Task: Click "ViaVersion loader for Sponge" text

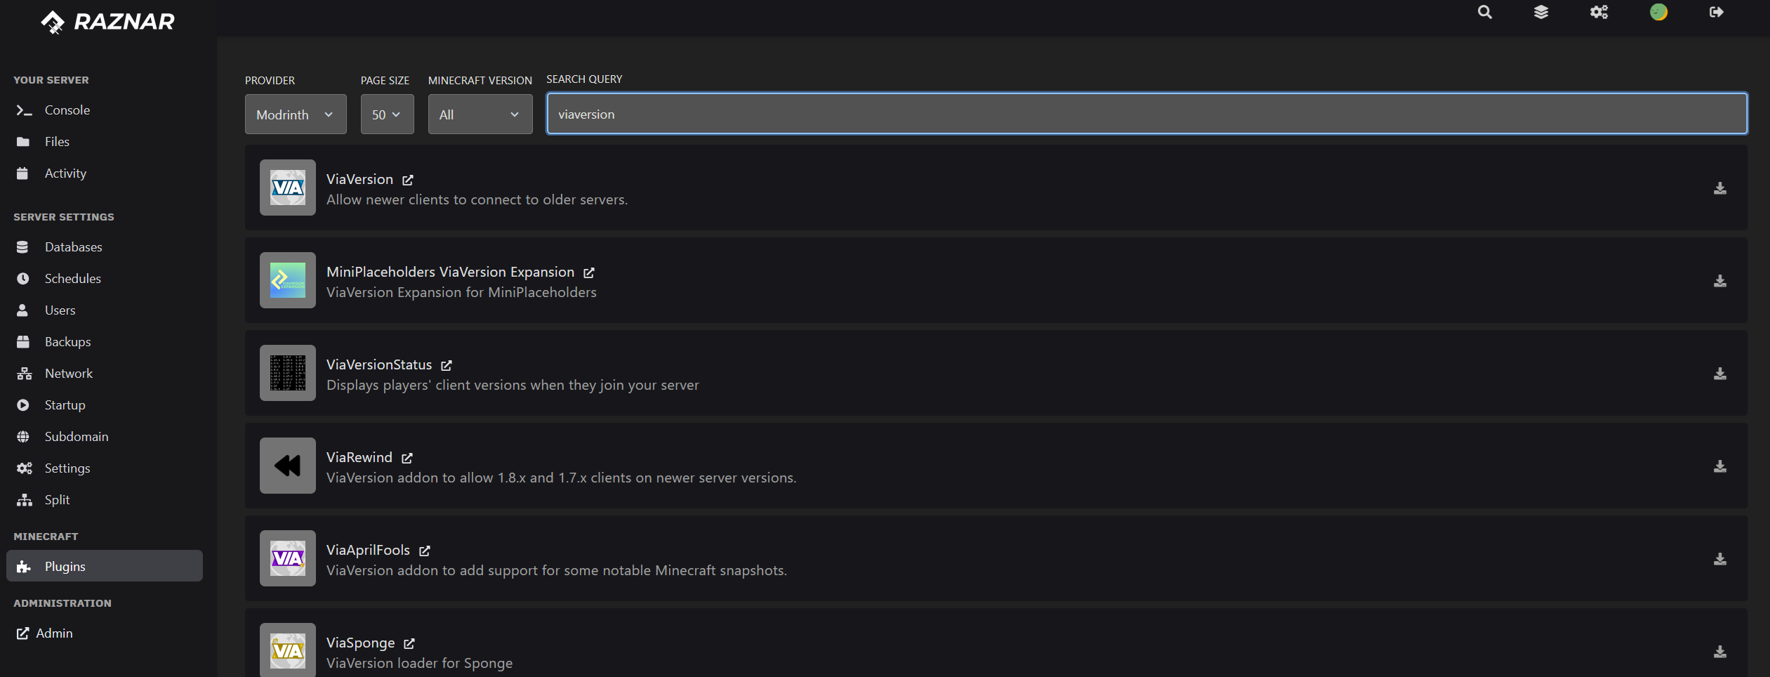Action: [x=419, y=663]
